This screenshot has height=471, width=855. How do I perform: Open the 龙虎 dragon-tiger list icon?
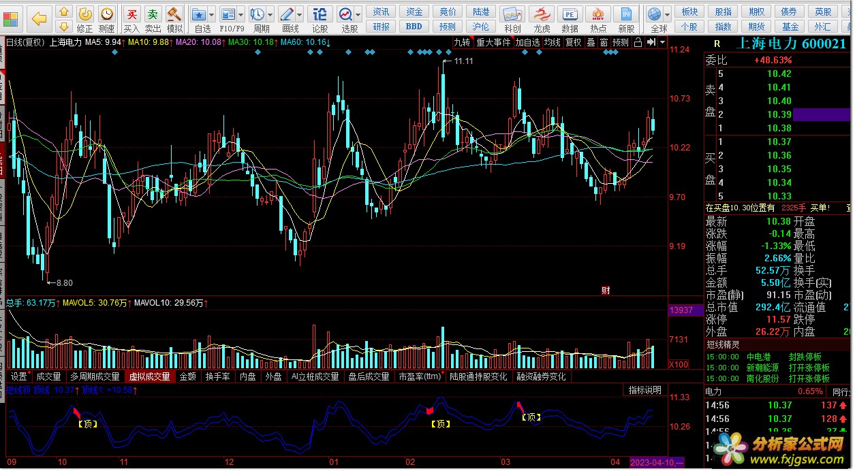[542, 19]
